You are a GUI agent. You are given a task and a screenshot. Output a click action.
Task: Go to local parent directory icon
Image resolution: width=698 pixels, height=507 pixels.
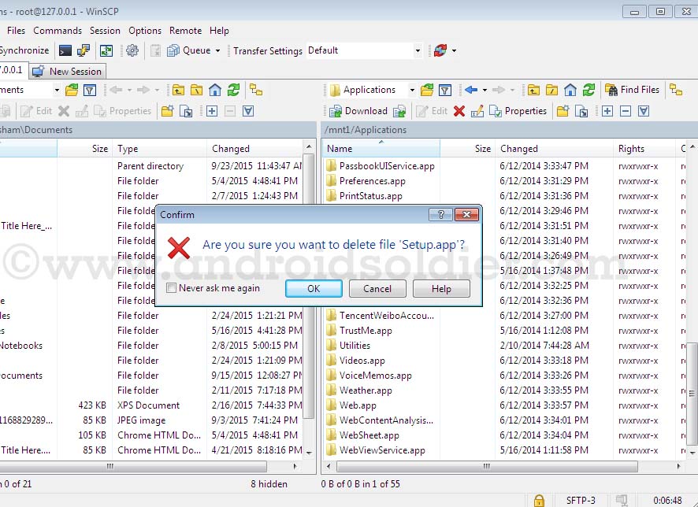pos(178,91)
